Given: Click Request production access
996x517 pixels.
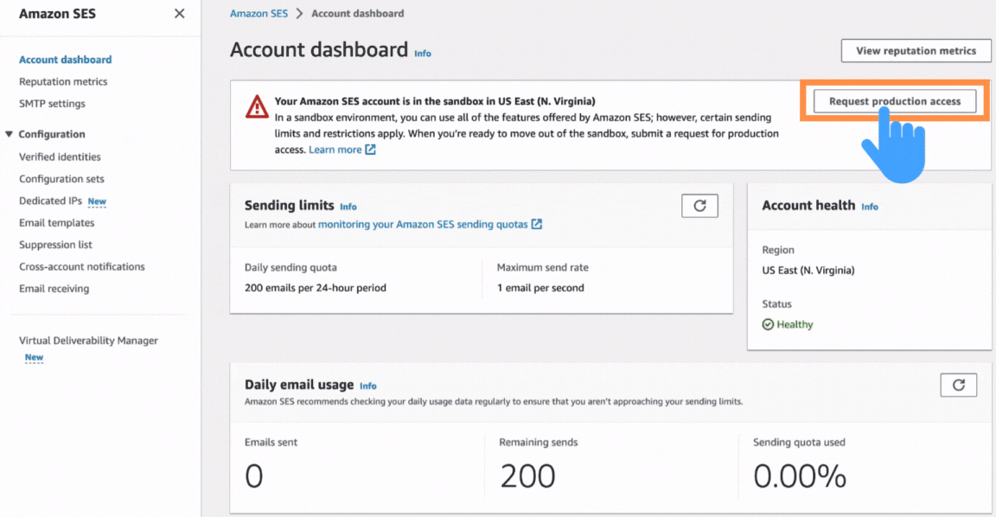Looking at the screenshot, I should [x=894, y=101].
